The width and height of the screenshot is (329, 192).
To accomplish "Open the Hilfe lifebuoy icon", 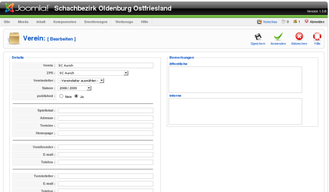I will coord(317,36).
